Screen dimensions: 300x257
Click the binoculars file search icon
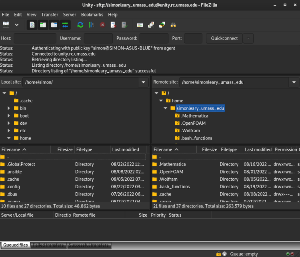click(x=173, y=24)
